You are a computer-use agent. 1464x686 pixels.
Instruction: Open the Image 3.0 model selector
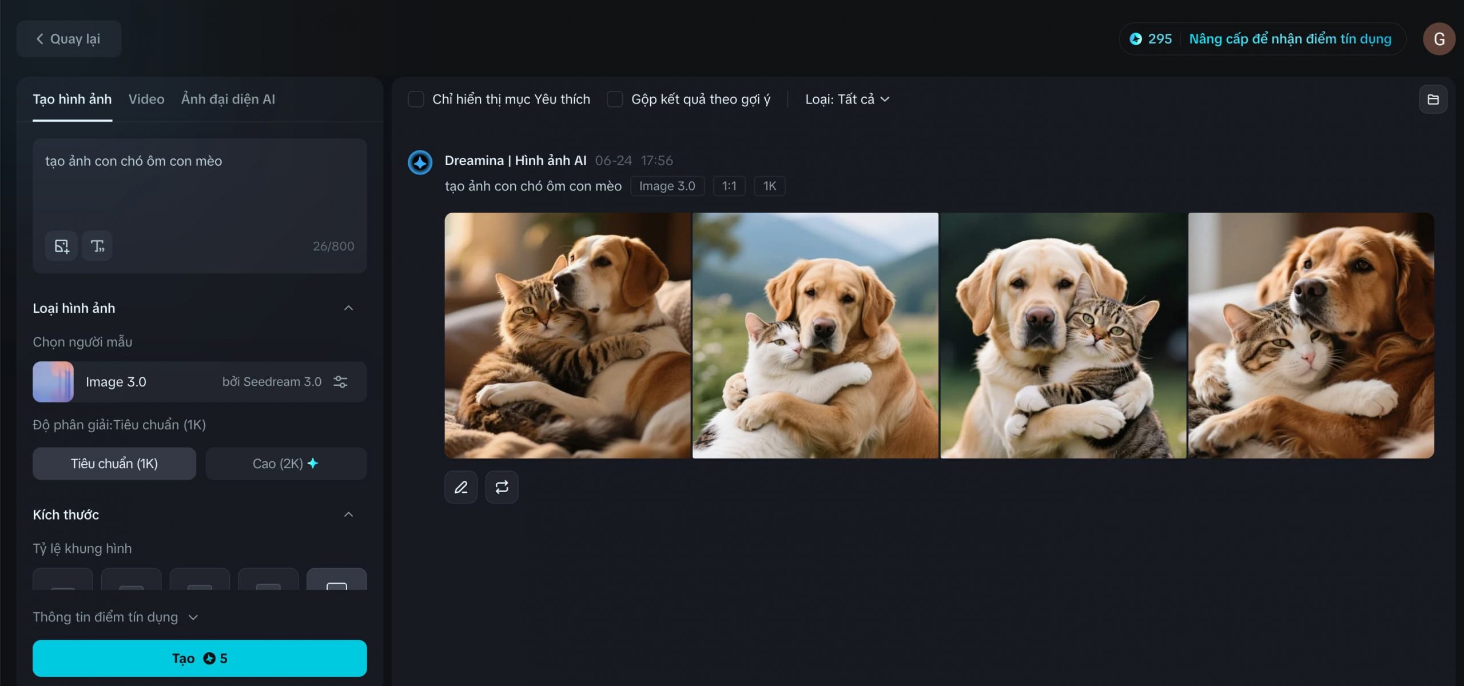(200, 382)
